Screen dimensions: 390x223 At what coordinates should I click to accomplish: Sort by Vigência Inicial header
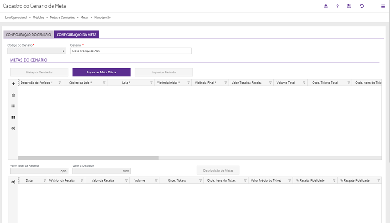tap(168, 83)
